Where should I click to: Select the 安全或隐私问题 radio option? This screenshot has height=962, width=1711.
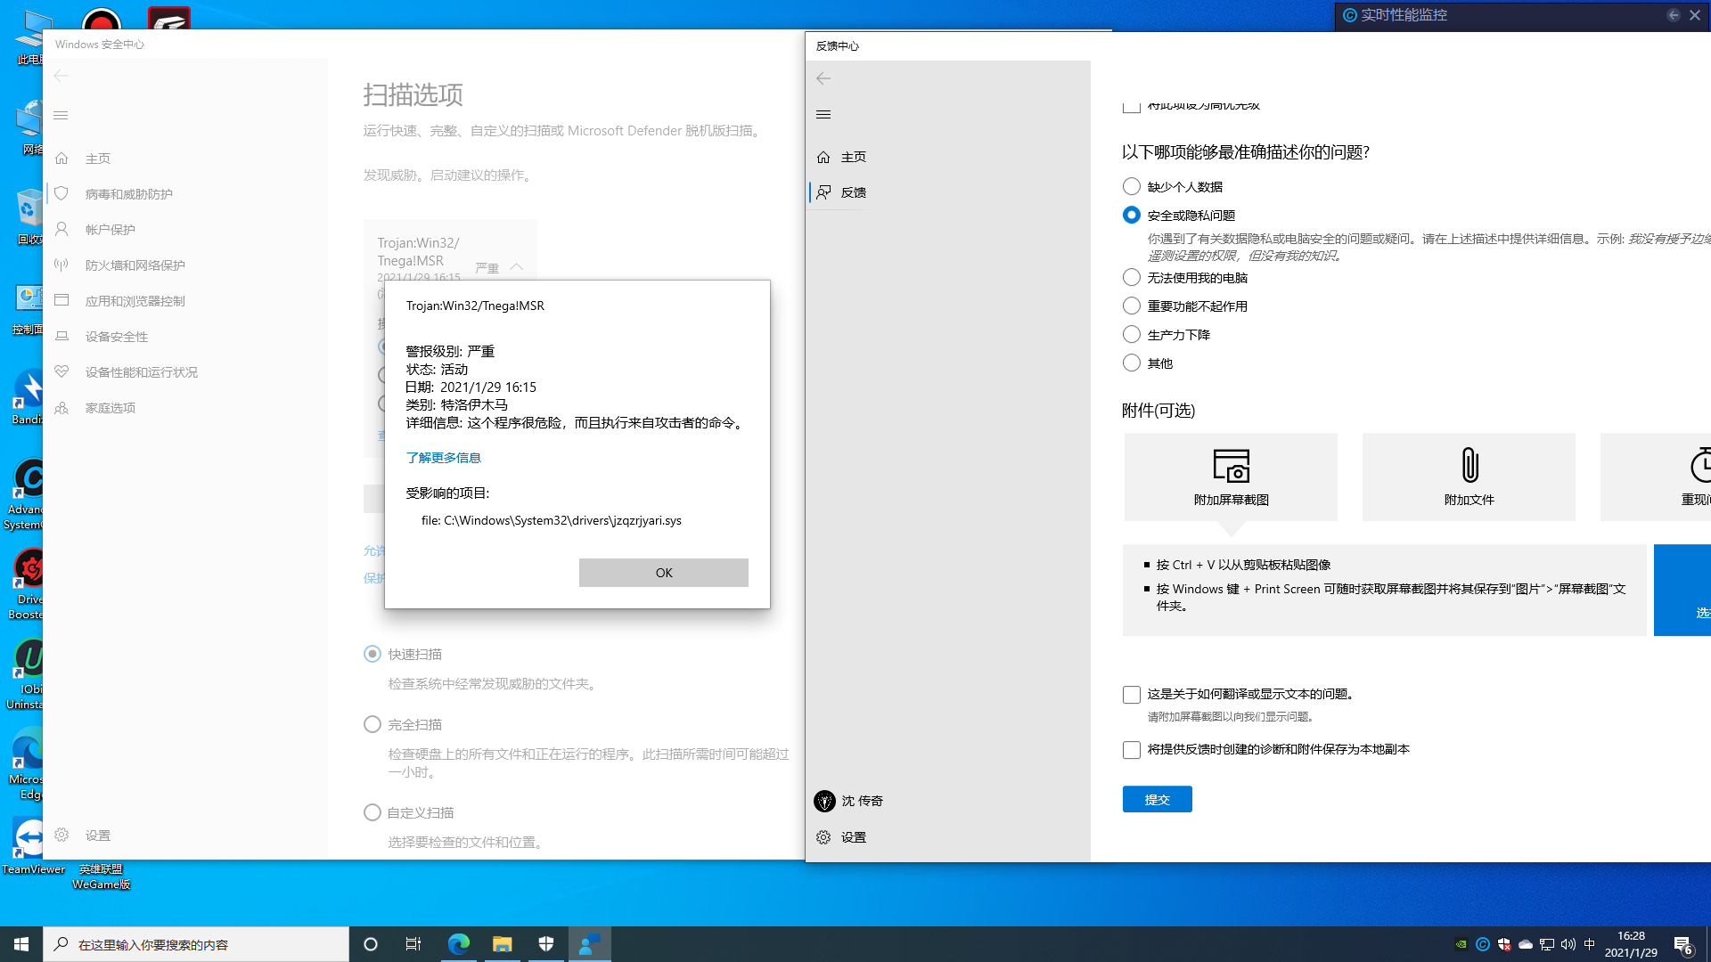(x=1131, y=215)
